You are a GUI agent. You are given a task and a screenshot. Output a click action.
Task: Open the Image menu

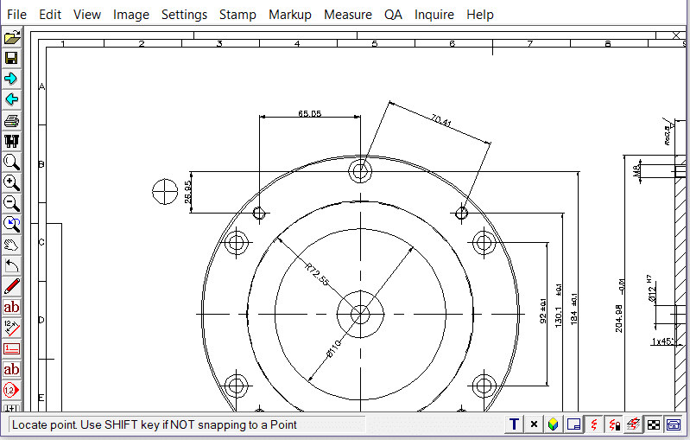(x=131, y=15)
